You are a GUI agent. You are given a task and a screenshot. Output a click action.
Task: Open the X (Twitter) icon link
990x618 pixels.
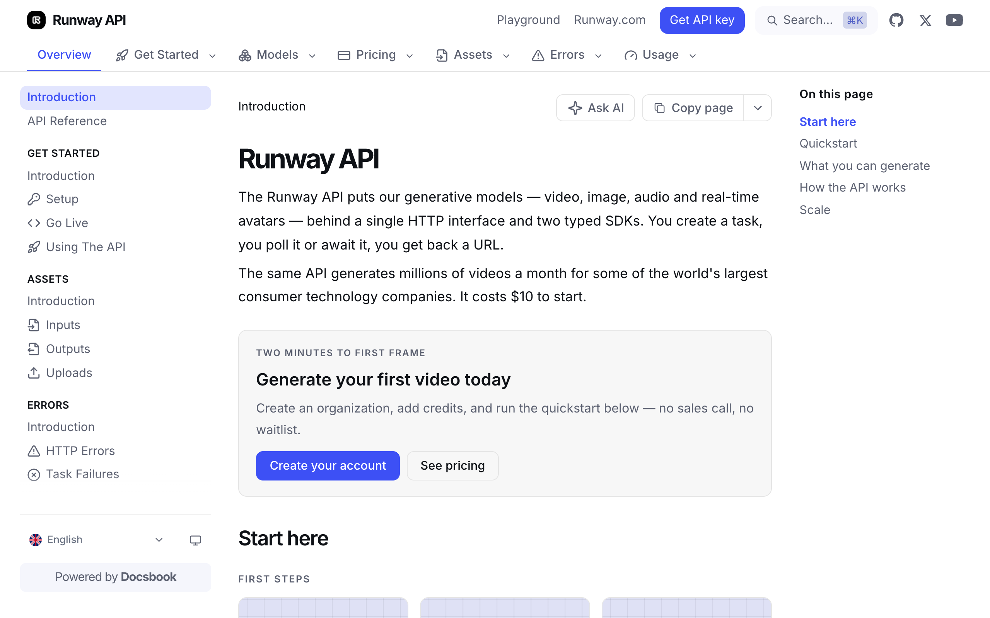(x=925, y=20)
